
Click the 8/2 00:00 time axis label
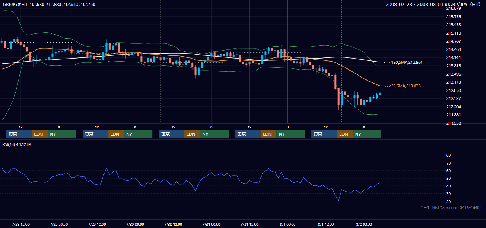[x=364, y=224]
